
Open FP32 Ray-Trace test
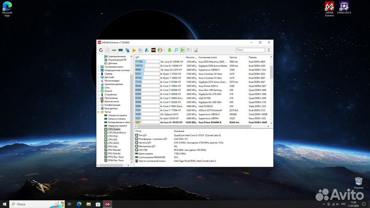coord(116,157)
